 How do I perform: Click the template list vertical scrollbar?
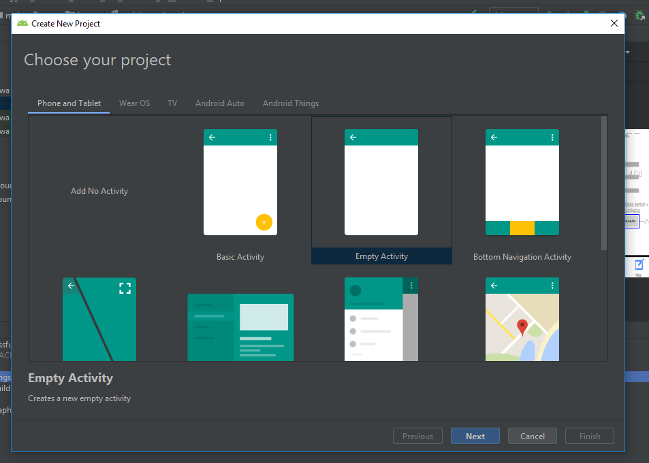pos(604,183)
